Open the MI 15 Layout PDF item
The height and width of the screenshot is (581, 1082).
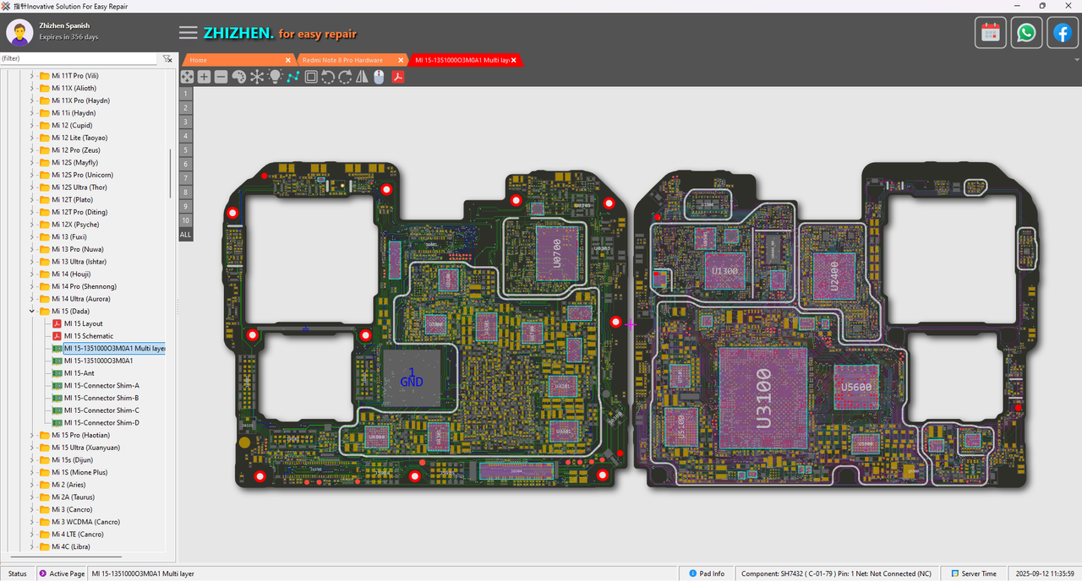click(77, 323)
